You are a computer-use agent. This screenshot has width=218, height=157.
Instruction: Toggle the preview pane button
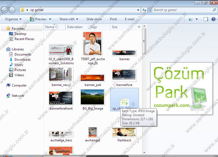click(x=206, y=19)
